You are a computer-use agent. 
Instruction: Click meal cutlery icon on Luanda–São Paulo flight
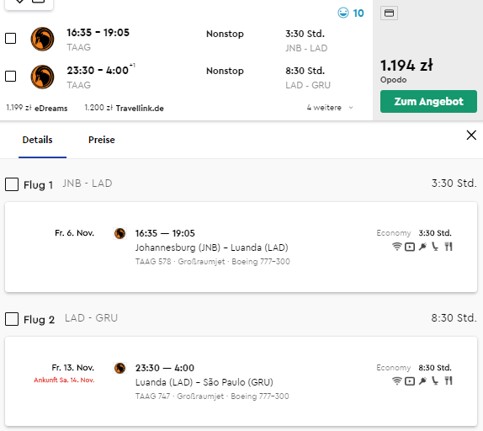(448, 380)
